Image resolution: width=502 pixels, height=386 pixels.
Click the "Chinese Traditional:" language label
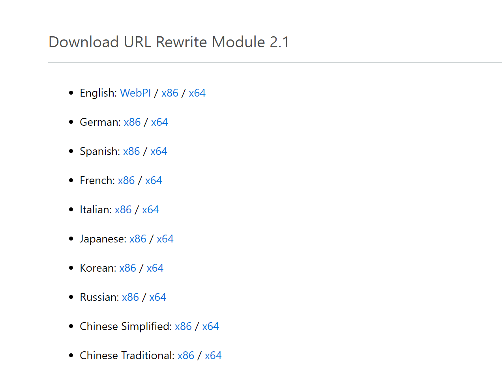[x=127, y=356]
